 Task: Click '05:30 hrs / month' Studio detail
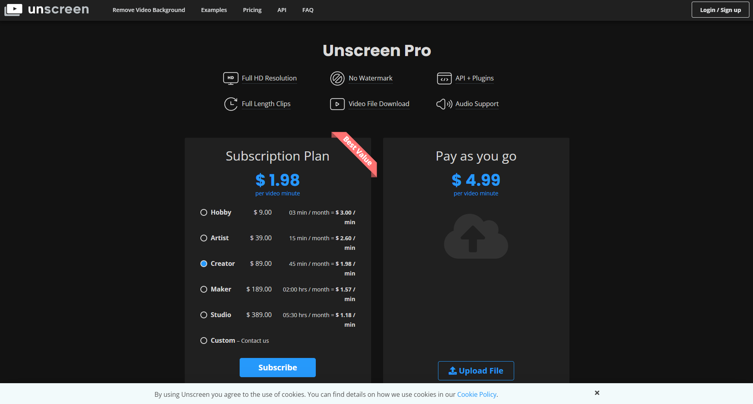tap(306, 315)
